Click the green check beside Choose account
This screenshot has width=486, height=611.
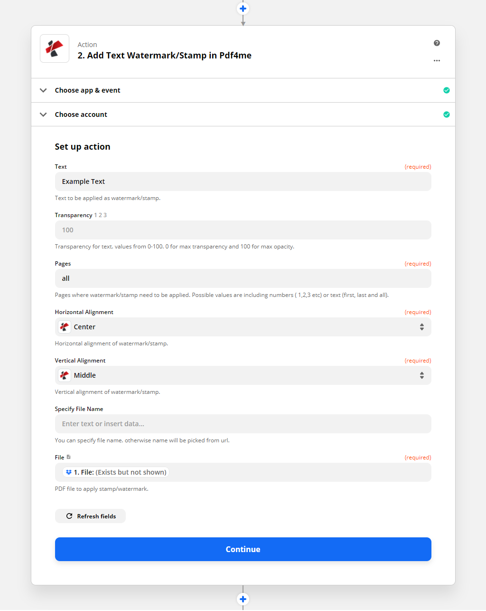point(447,115)
